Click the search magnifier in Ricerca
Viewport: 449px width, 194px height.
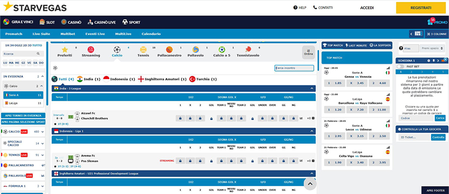pos(38,54)
